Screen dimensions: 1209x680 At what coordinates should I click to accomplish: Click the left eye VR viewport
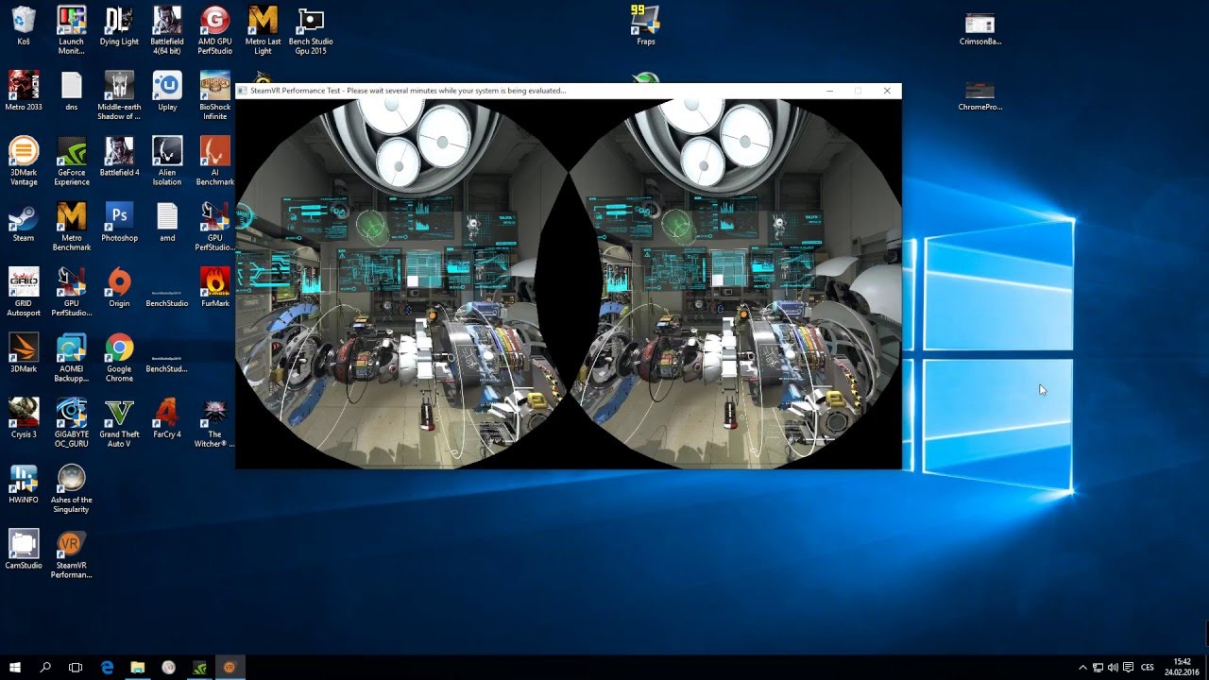401,283
